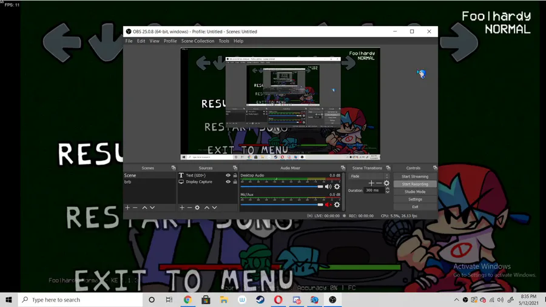
Task: Add a scene transition with plus icon
Action: (x=371, y=183)
